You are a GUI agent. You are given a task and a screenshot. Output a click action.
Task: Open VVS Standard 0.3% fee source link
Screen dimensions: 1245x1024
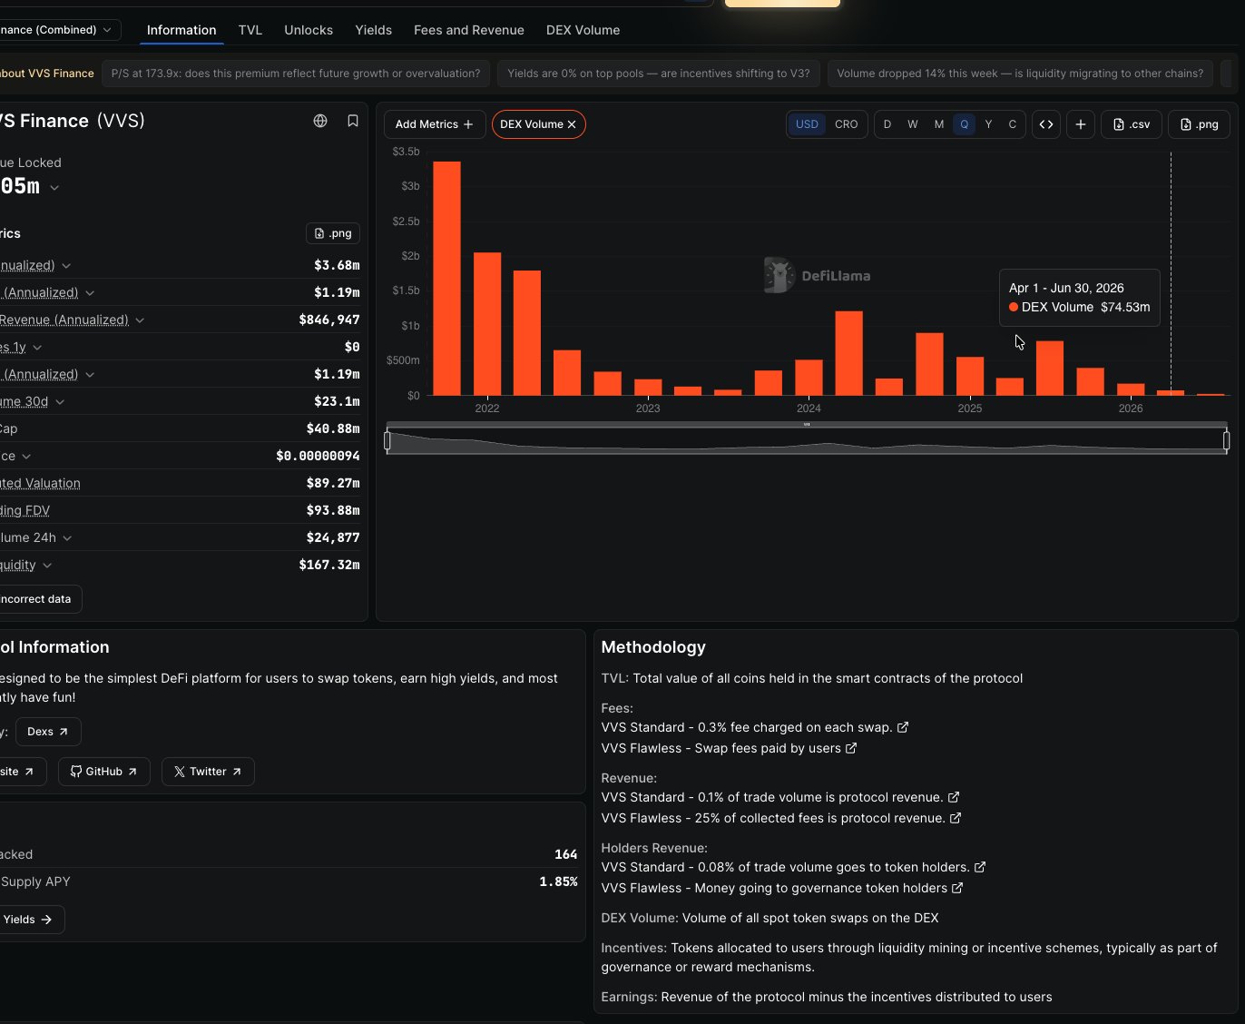click(903, 727)
